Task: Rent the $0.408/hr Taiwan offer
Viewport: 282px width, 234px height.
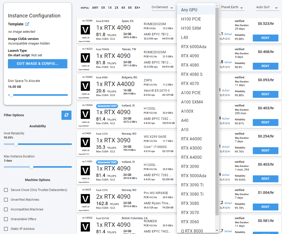Action: (x=265, y=66)
